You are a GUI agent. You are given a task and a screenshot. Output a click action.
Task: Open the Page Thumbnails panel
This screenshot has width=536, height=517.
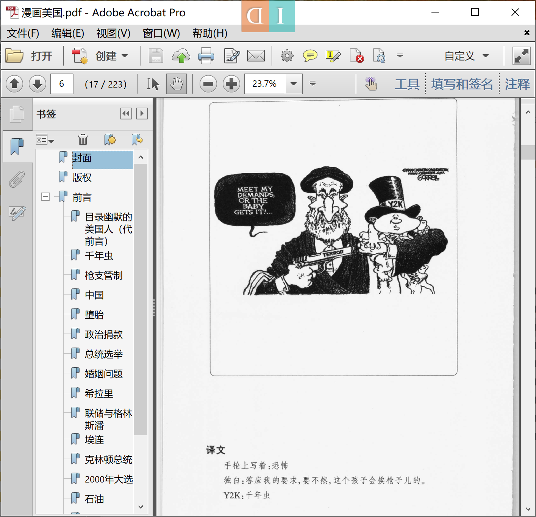pos(17,114)
